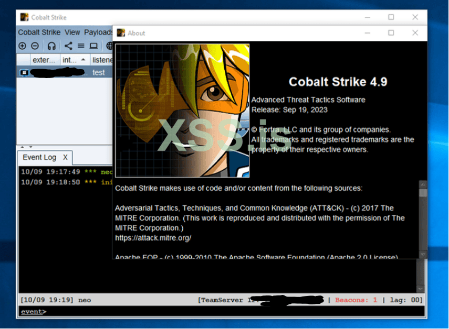Switch to target table laptop icon

click(x=93, y=46)
